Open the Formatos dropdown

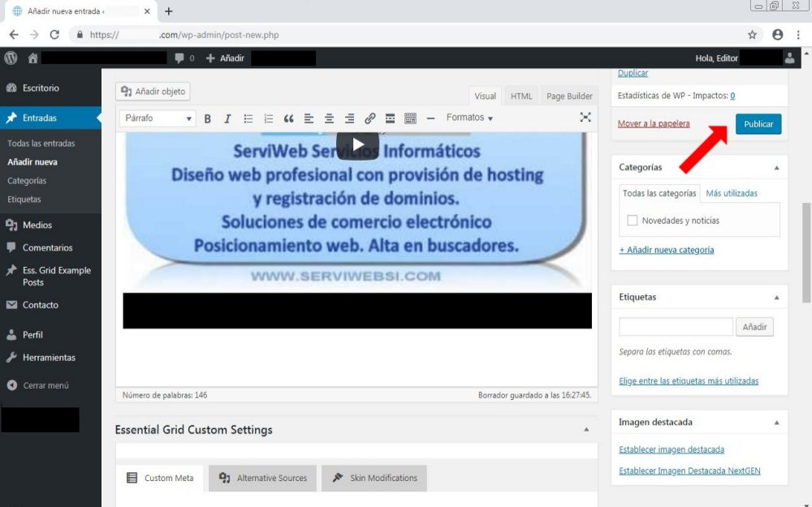point(469,118)
